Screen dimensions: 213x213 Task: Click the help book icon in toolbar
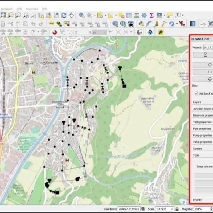[192, 24]
